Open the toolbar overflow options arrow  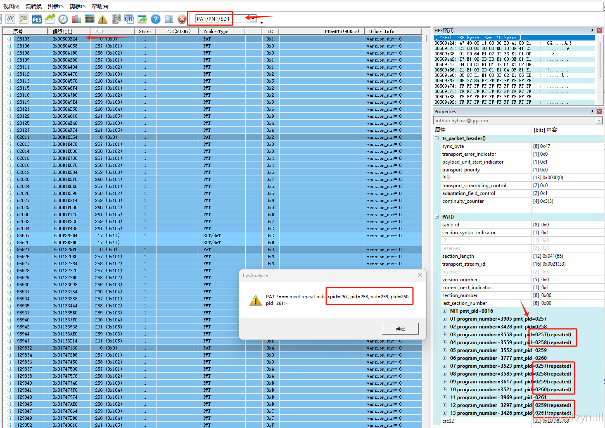click(261, 23)
